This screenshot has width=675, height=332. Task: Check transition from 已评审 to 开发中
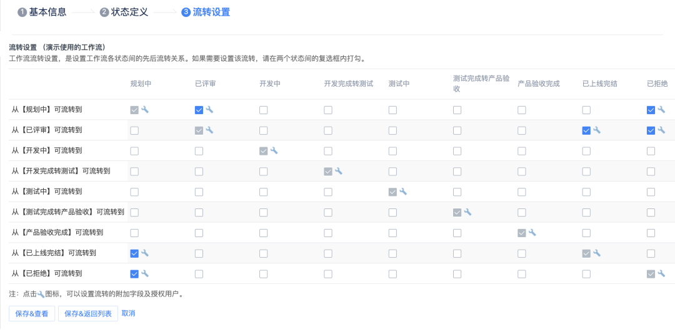click(263, 130)
